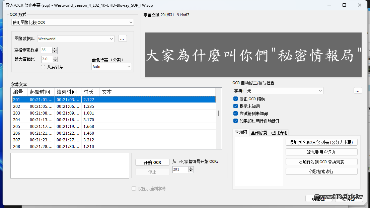Switch to the 全部修复 tab

[259, 133]
